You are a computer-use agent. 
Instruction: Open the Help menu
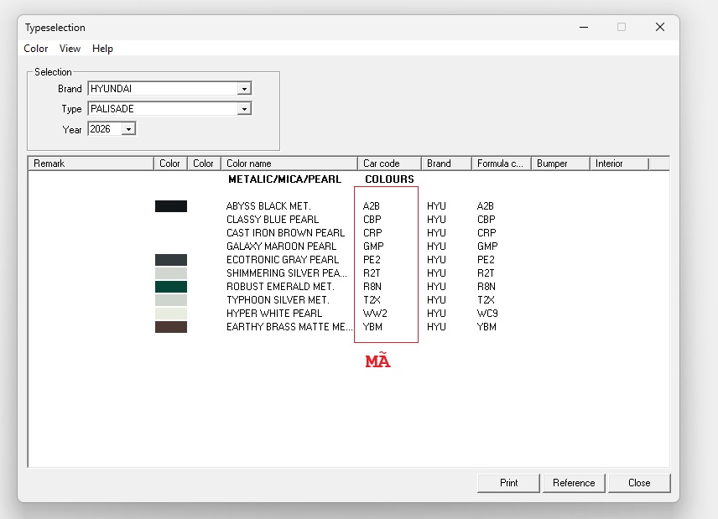(x=102, y=49)
